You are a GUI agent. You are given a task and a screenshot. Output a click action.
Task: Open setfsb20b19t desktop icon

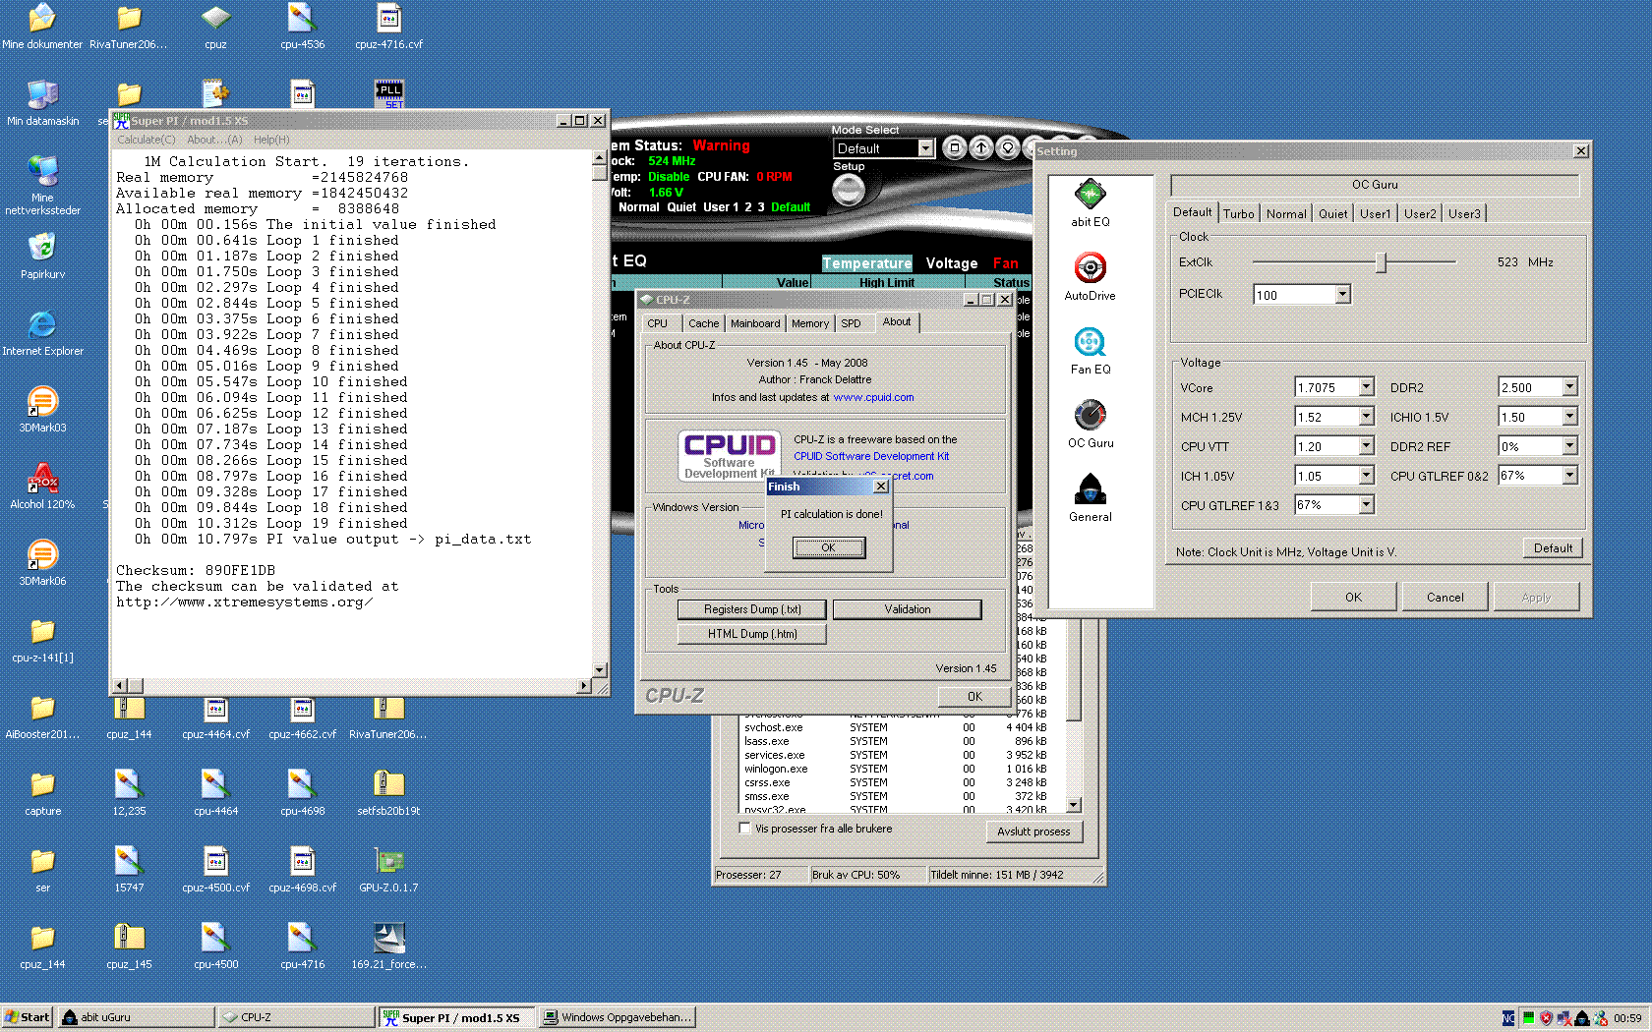388,793
